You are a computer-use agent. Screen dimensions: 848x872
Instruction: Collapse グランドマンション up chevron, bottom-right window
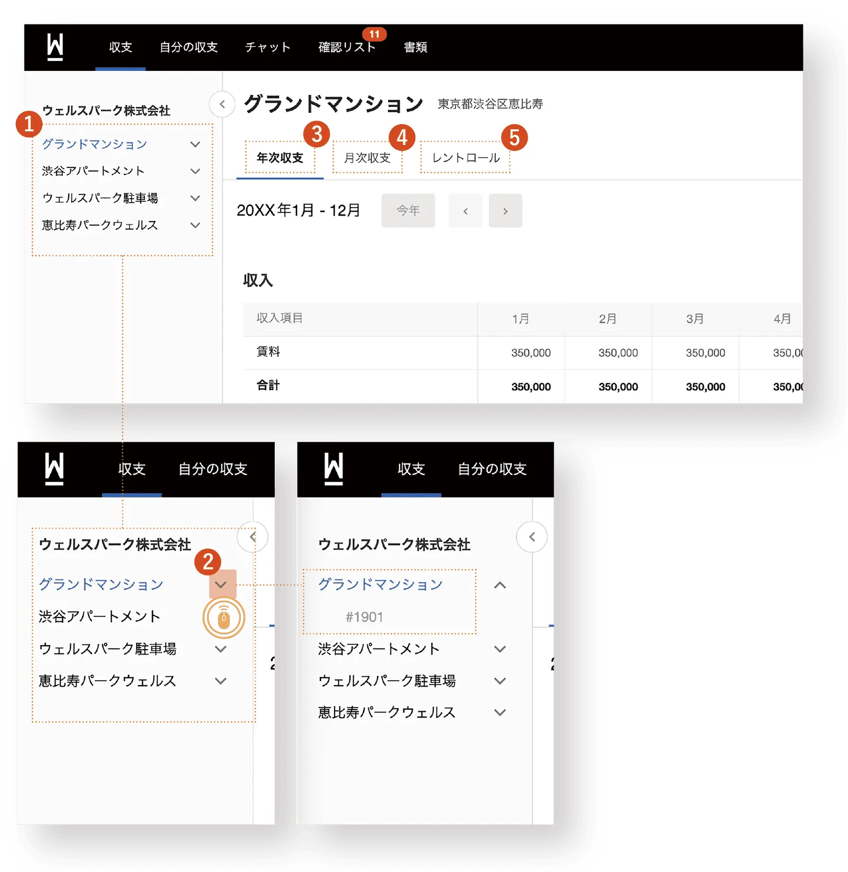500,585
